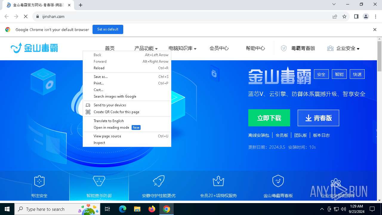Select Create QR Code for this page
Screen dimensions: 382x215
pyautogui.click(x=127, y=112)
